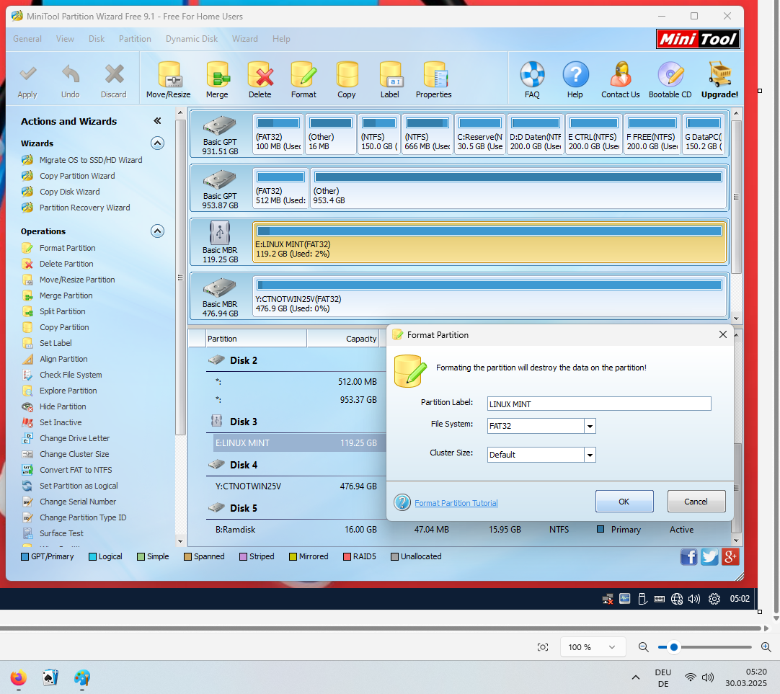Open the Google Plus share icon

click(730, 557)
